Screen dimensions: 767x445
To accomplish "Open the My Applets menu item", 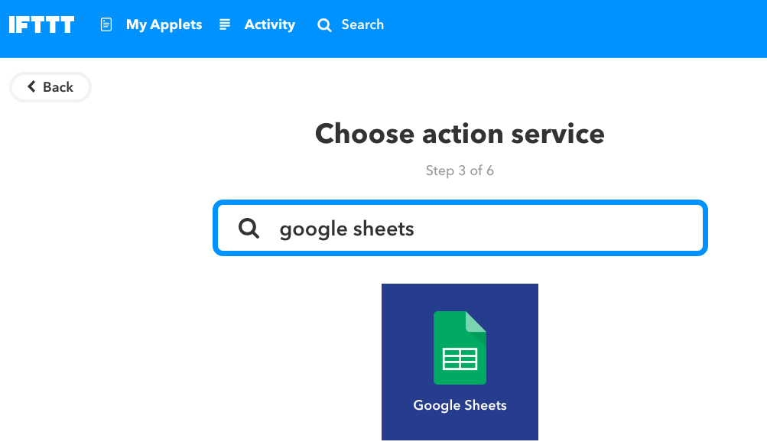I will [x=164, y=24].
